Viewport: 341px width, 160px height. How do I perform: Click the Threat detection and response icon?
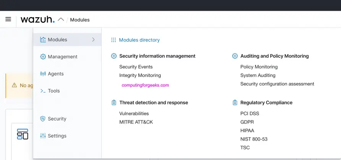tap(113, 103)
